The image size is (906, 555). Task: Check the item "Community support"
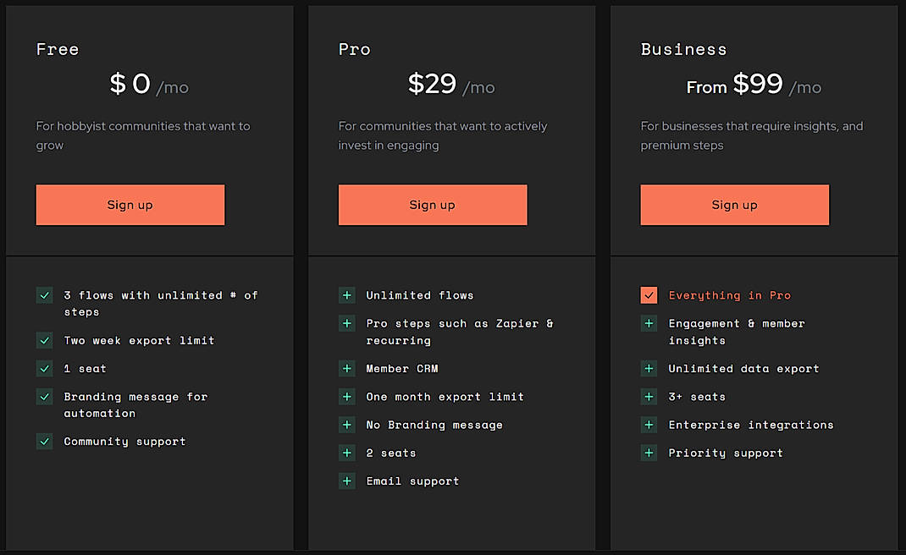[44, 441]
